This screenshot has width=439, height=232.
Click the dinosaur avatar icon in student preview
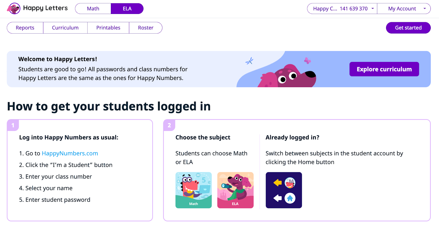[290, 183]
